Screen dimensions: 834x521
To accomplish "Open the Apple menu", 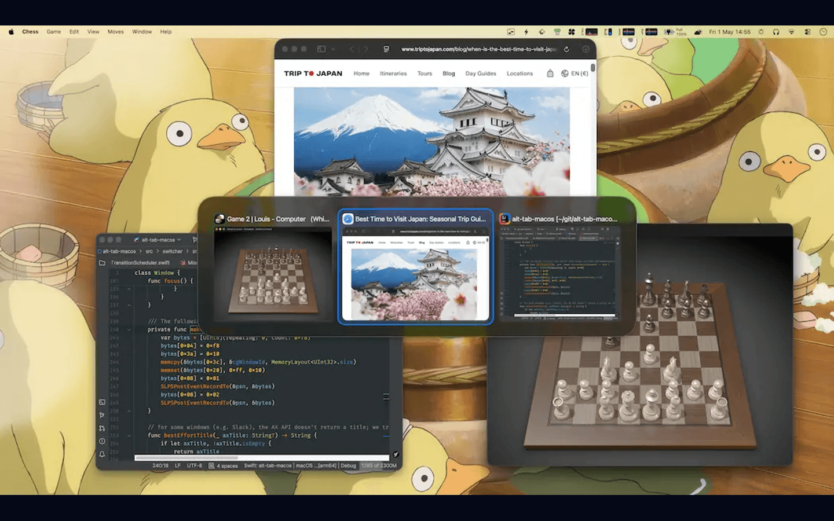I will 11,32.
